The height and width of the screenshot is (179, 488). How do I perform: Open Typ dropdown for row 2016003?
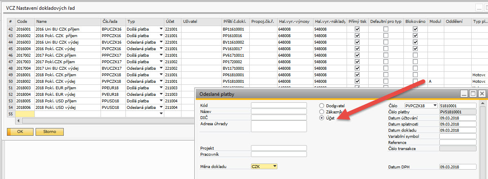[x=161, y=42]
